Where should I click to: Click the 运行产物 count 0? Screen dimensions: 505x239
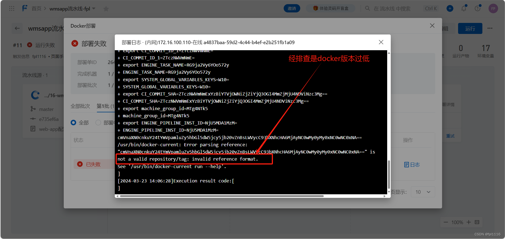coord(461,48)
